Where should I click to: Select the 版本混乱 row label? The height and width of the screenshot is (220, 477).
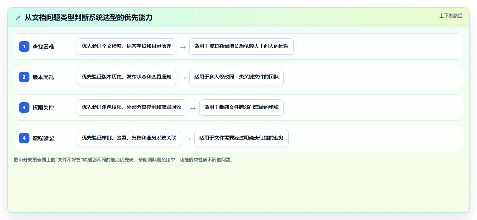tap(43, 77)
